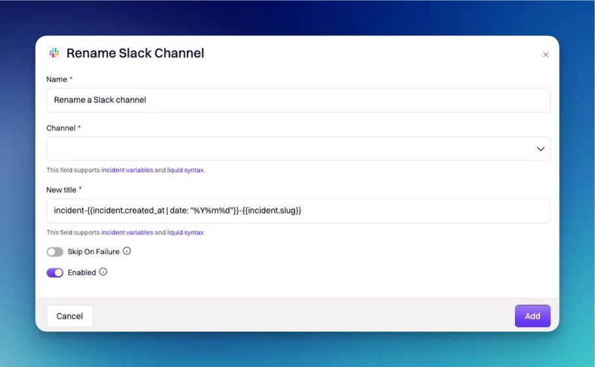595x367 pixels.
Task: Click the New title field label
Action: point(61,190)
